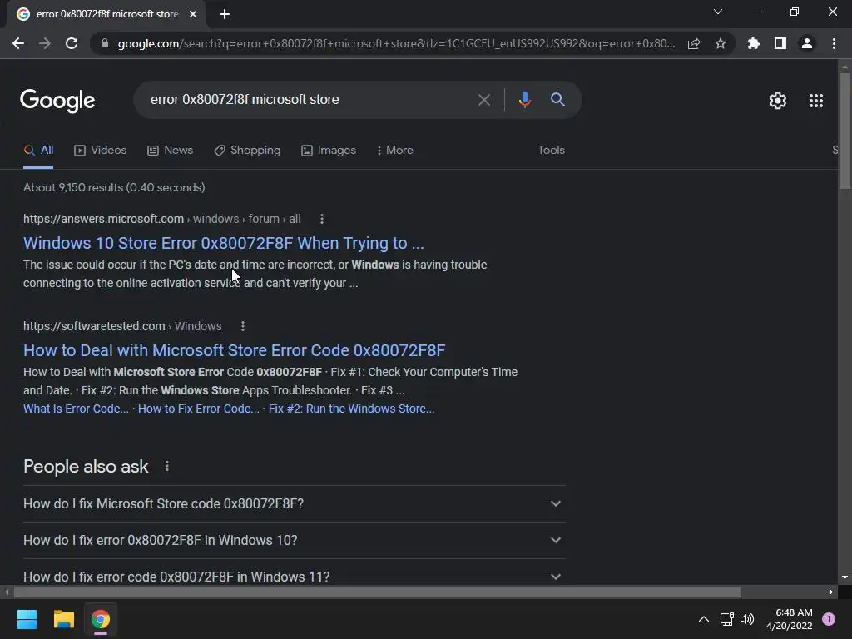This screenshot has height=639, width=852.
Task: Click the vertical scrollbar thumb
Action: (x=845, y=131)
